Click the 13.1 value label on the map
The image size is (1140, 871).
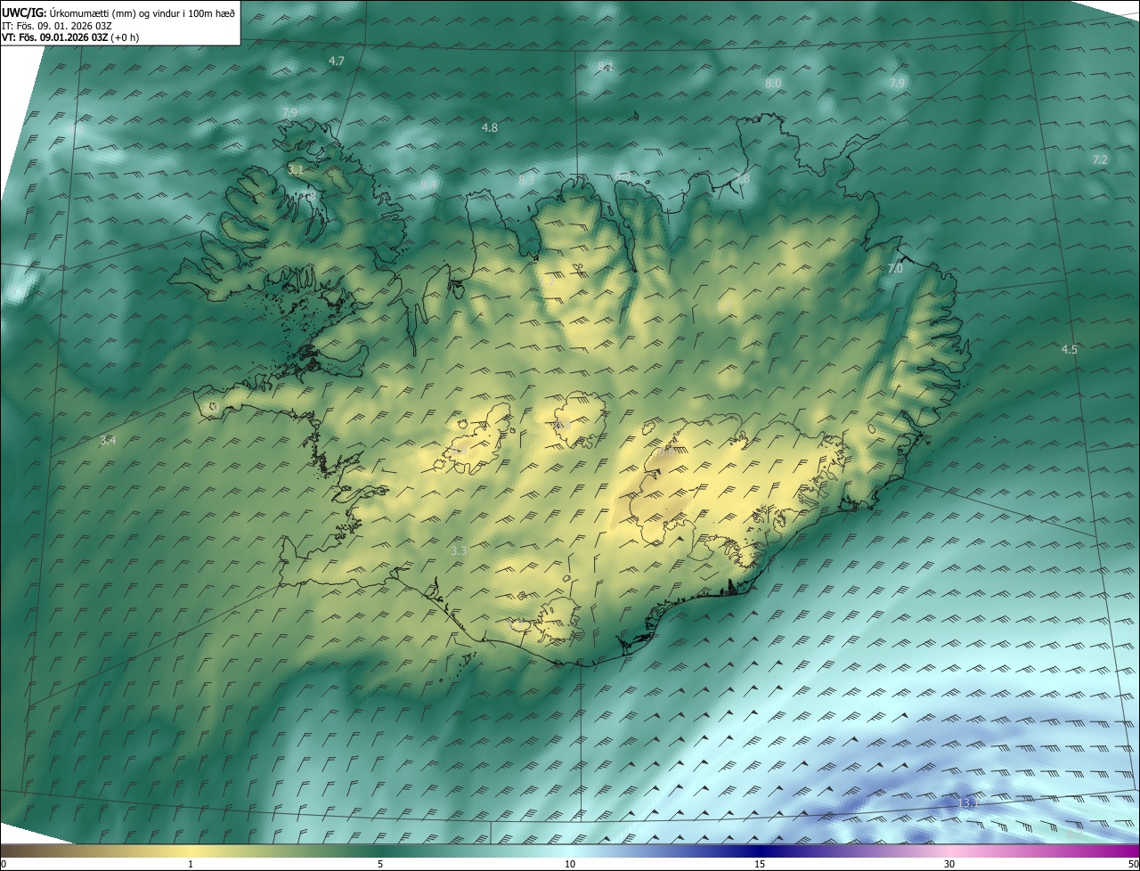click(x=967, y=803)
